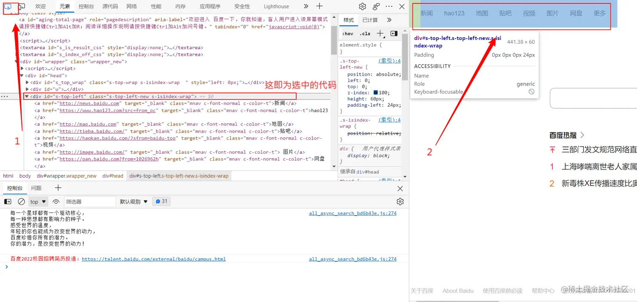Viewport: 637px width, 302px height.
Task: Switch to the 已计算 styles tab
Action: click(x=370, y=20)
